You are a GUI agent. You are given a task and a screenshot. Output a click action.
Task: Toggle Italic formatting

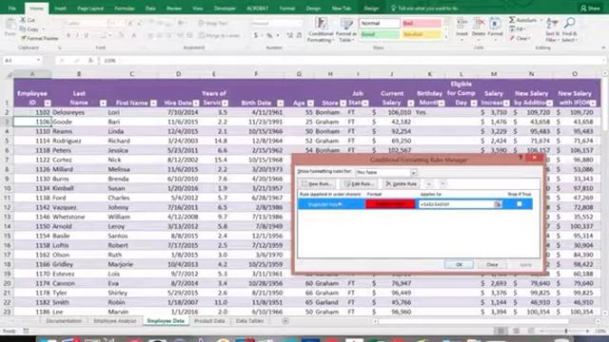coord(77,35)
